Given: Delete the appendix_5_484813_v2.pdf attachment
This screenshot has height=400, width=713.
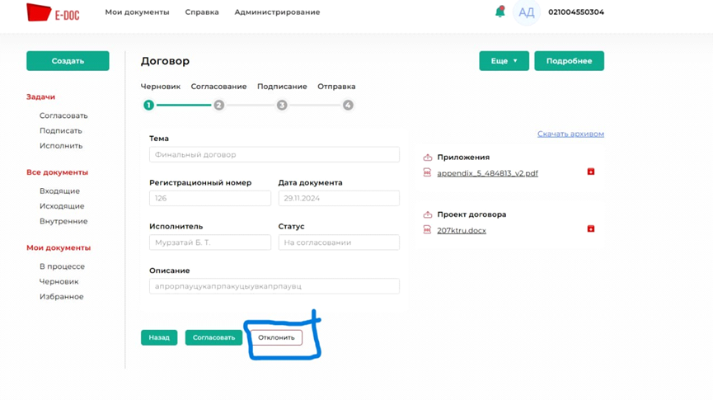Looking at the screenshot, I should tap(590, 172).
